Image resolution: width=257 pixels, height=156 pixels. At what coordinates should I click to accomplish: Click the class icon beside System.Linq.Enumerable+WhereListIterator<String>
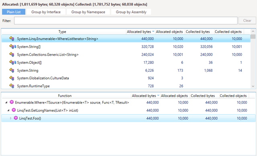coord(12,38)
